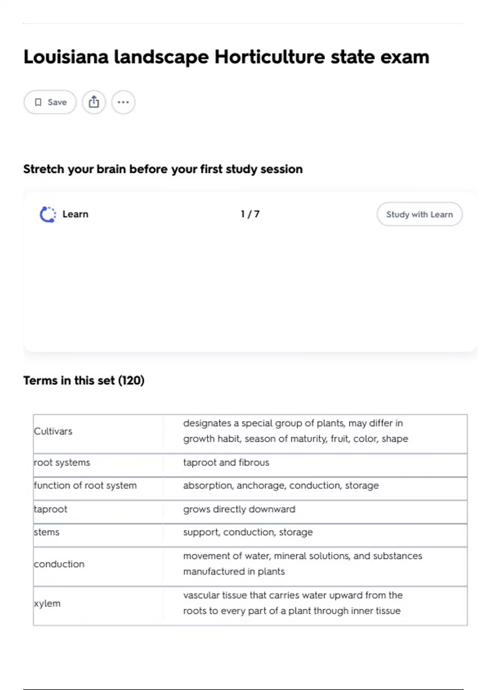The width and height of the screenshot is (487, 690).
Task: Open the three-dots more options menu
Action: click(x=123, y=102)
